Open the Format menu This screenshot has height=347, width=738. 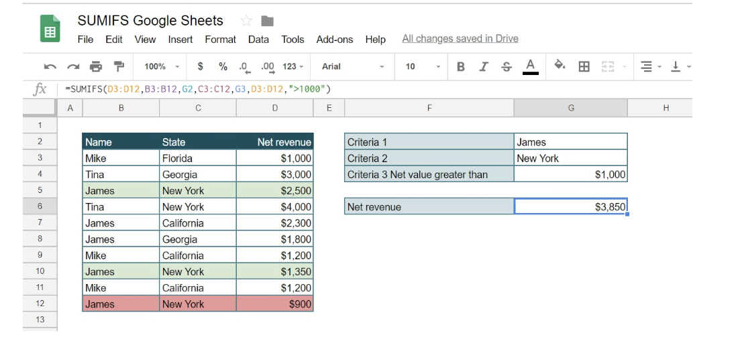(220, 40)
